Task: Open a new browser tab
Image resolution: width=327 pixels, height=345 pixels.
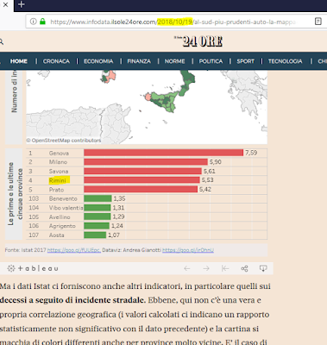Action: (22, 4)
